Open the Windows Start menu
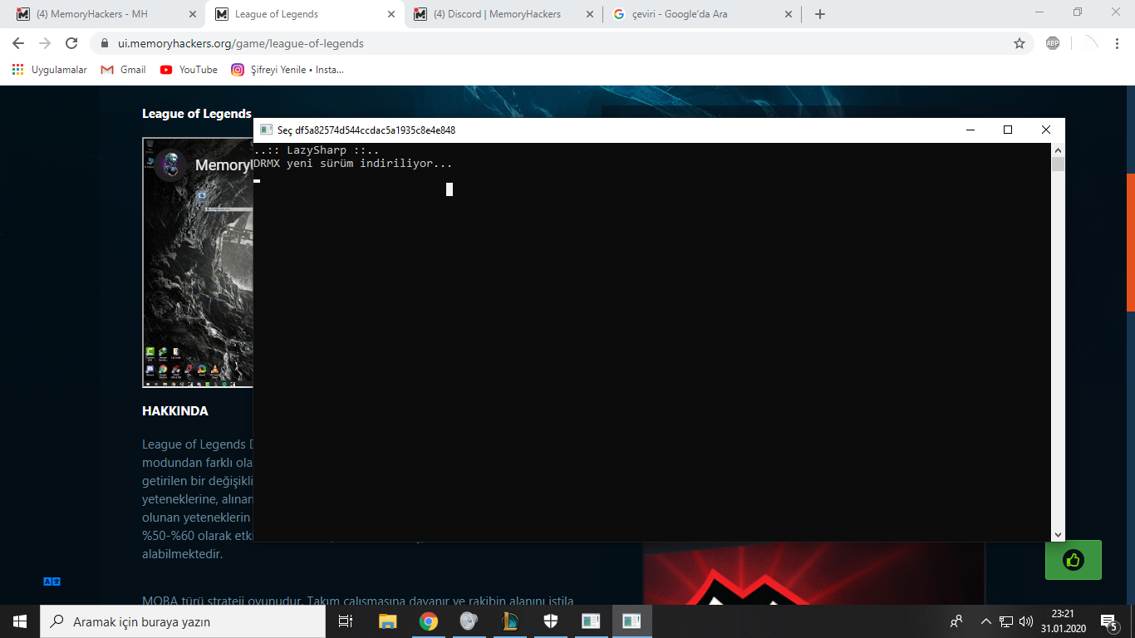 [x=20, y=621]
